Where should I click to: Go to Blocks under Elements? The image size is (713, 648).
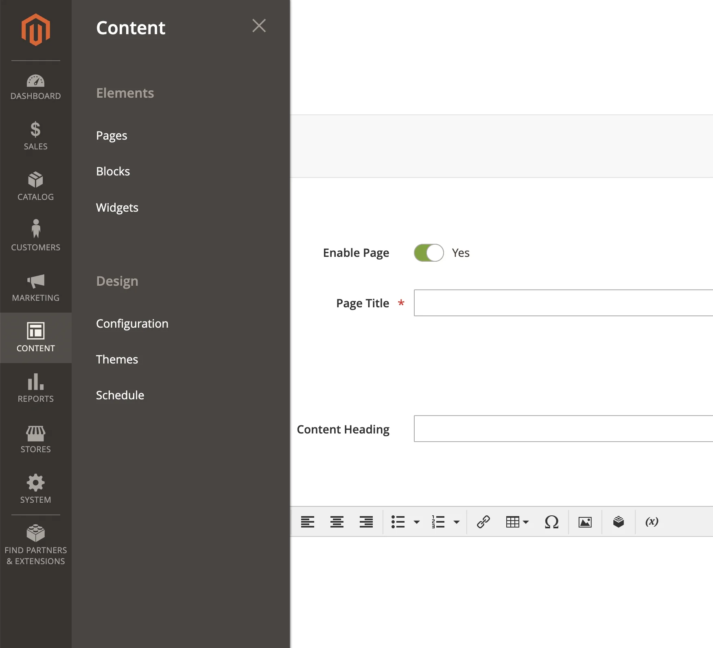(x=113, y=171)
